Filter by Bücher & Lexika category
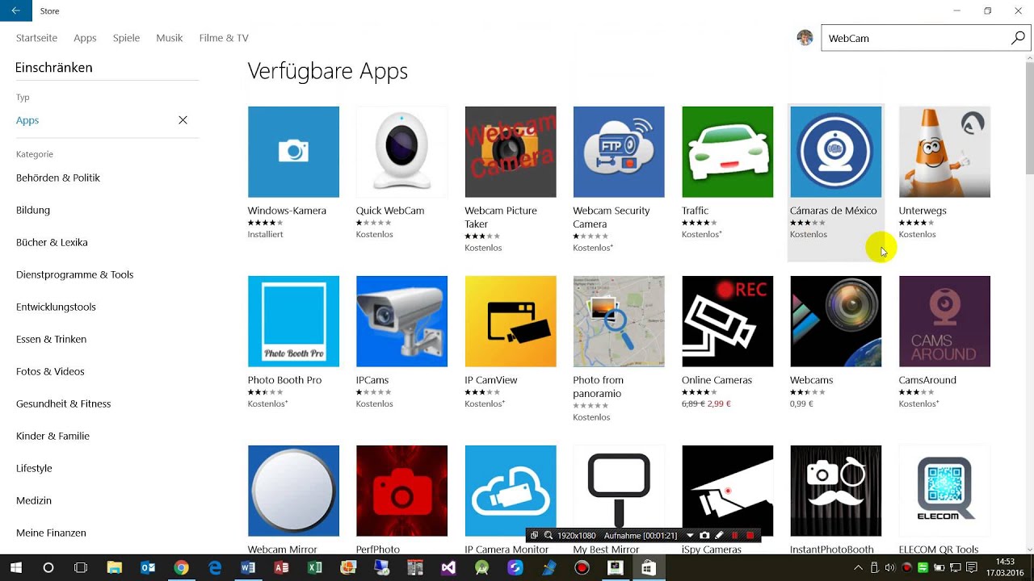 coord(52,242)
